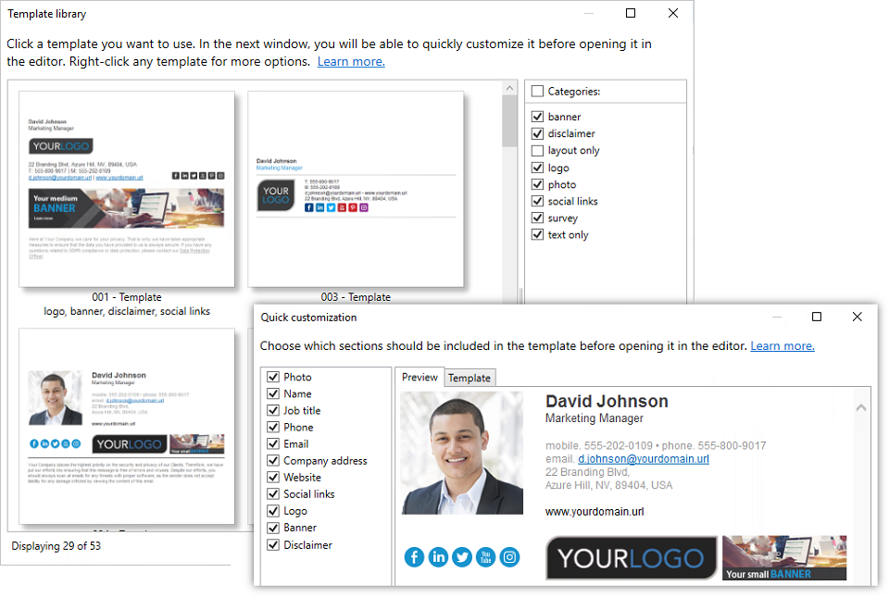
Task: Switch to the Template tab
Action: coord(470,378)
